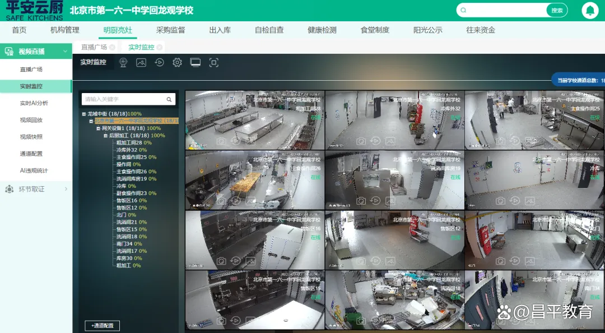Close the 实时监控 tab
This screenshot has height=333, width=605.
click(x=160, y=48)
